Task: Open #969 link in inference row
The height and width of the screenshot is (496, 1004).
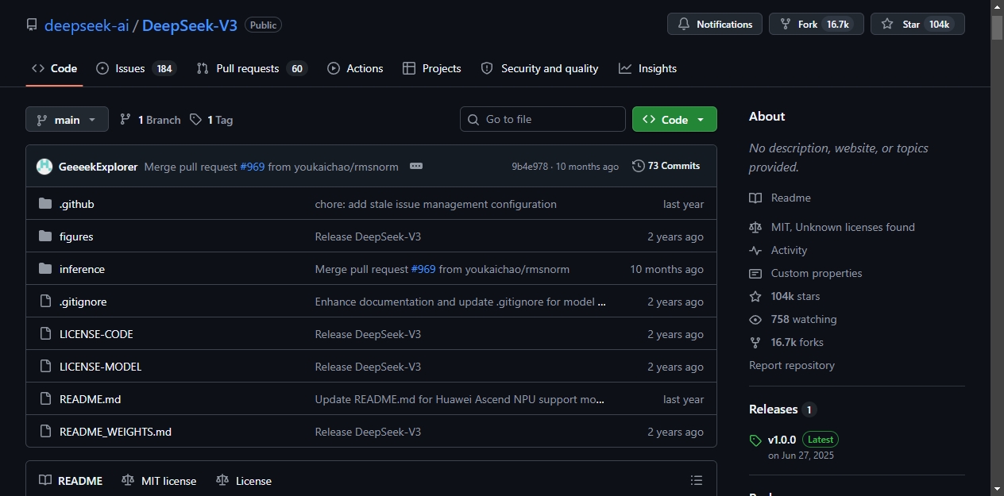Action: coord(423,269)
